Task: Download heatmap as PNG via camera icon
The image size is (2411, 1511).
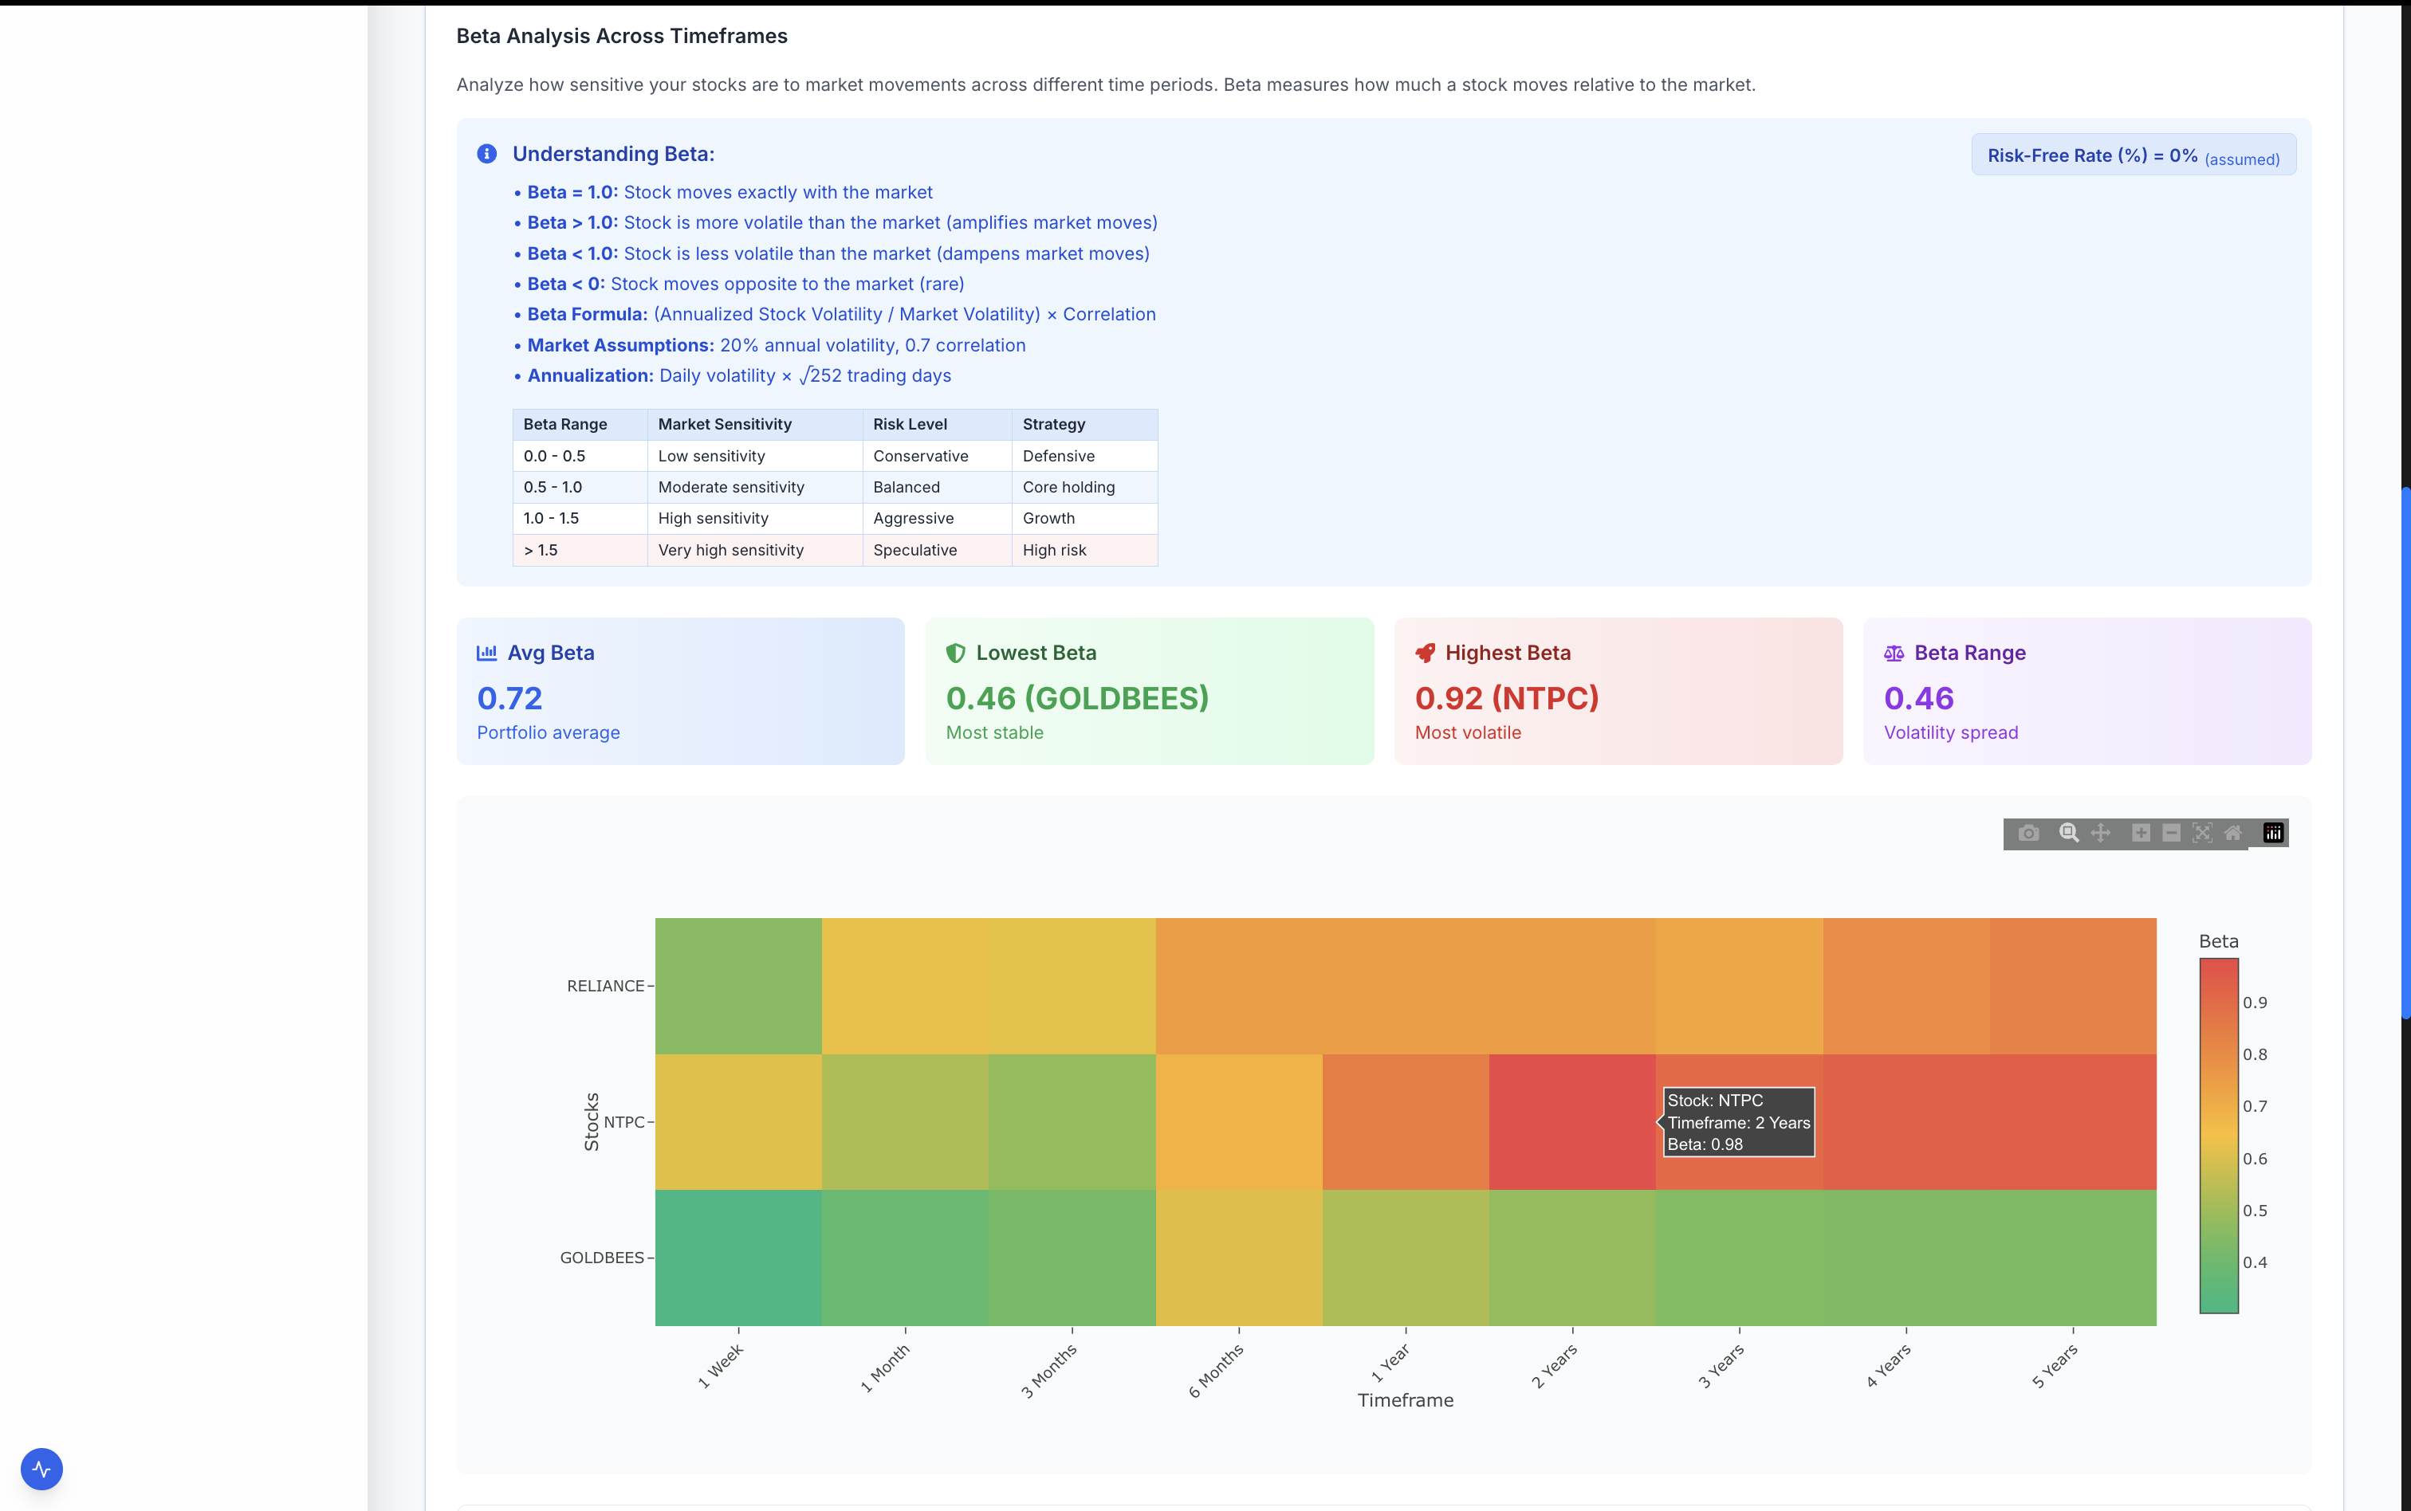Action: tap(2028, 834)
